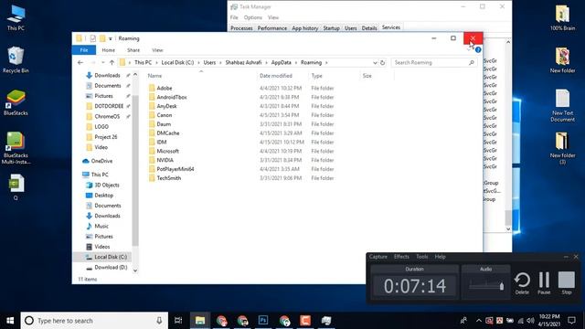Open This PC desktop icon
The image size is (585, 329).
(x=16, y=17)
